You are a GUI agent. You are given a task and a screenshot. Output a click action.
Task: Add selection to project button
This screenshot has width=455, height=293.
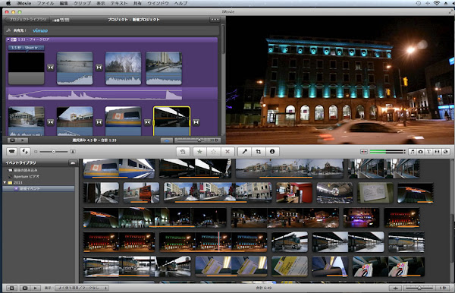tap(183, 152)
